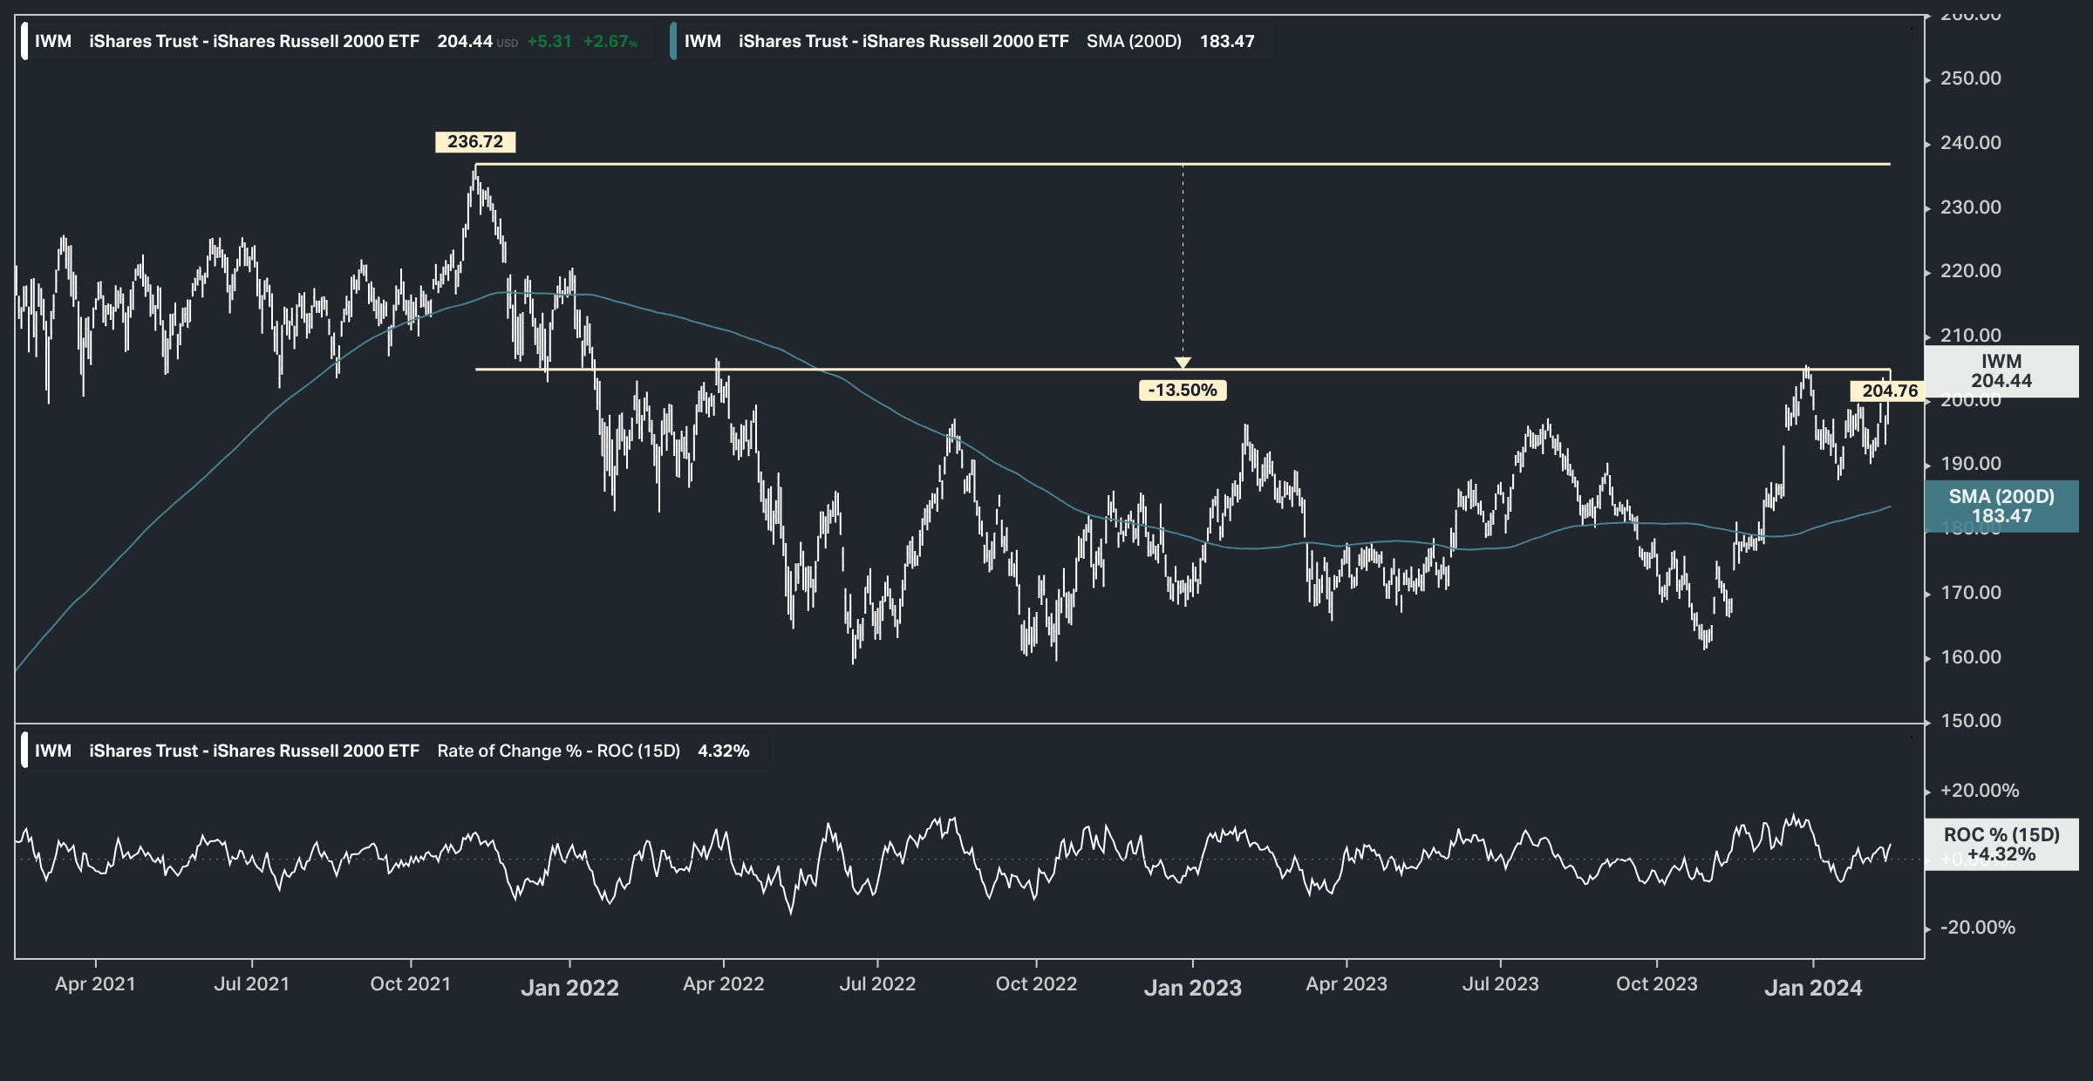This screenshot has width=2093, height=1081.
Task: Click the 240.00 price axis label
Action: [1970, 143]
